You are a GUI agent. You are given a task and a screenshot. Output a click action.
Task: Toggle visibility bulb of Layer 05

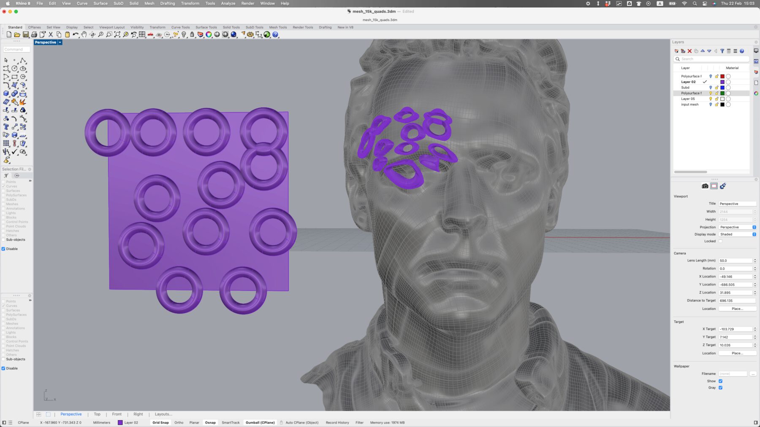711,99
